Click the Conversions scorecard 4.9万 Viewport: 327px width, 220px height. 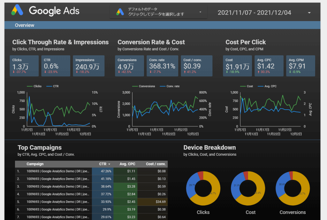(130, 66)
